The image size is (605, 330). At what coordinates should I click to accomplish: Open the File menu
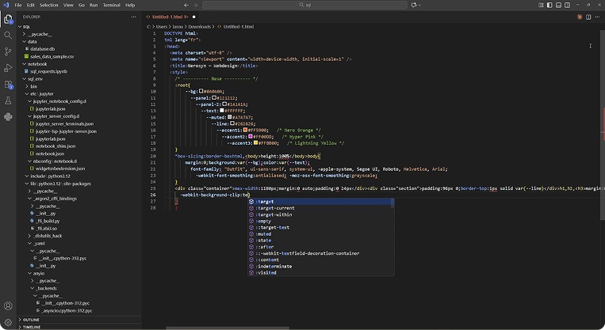(18, 5)
